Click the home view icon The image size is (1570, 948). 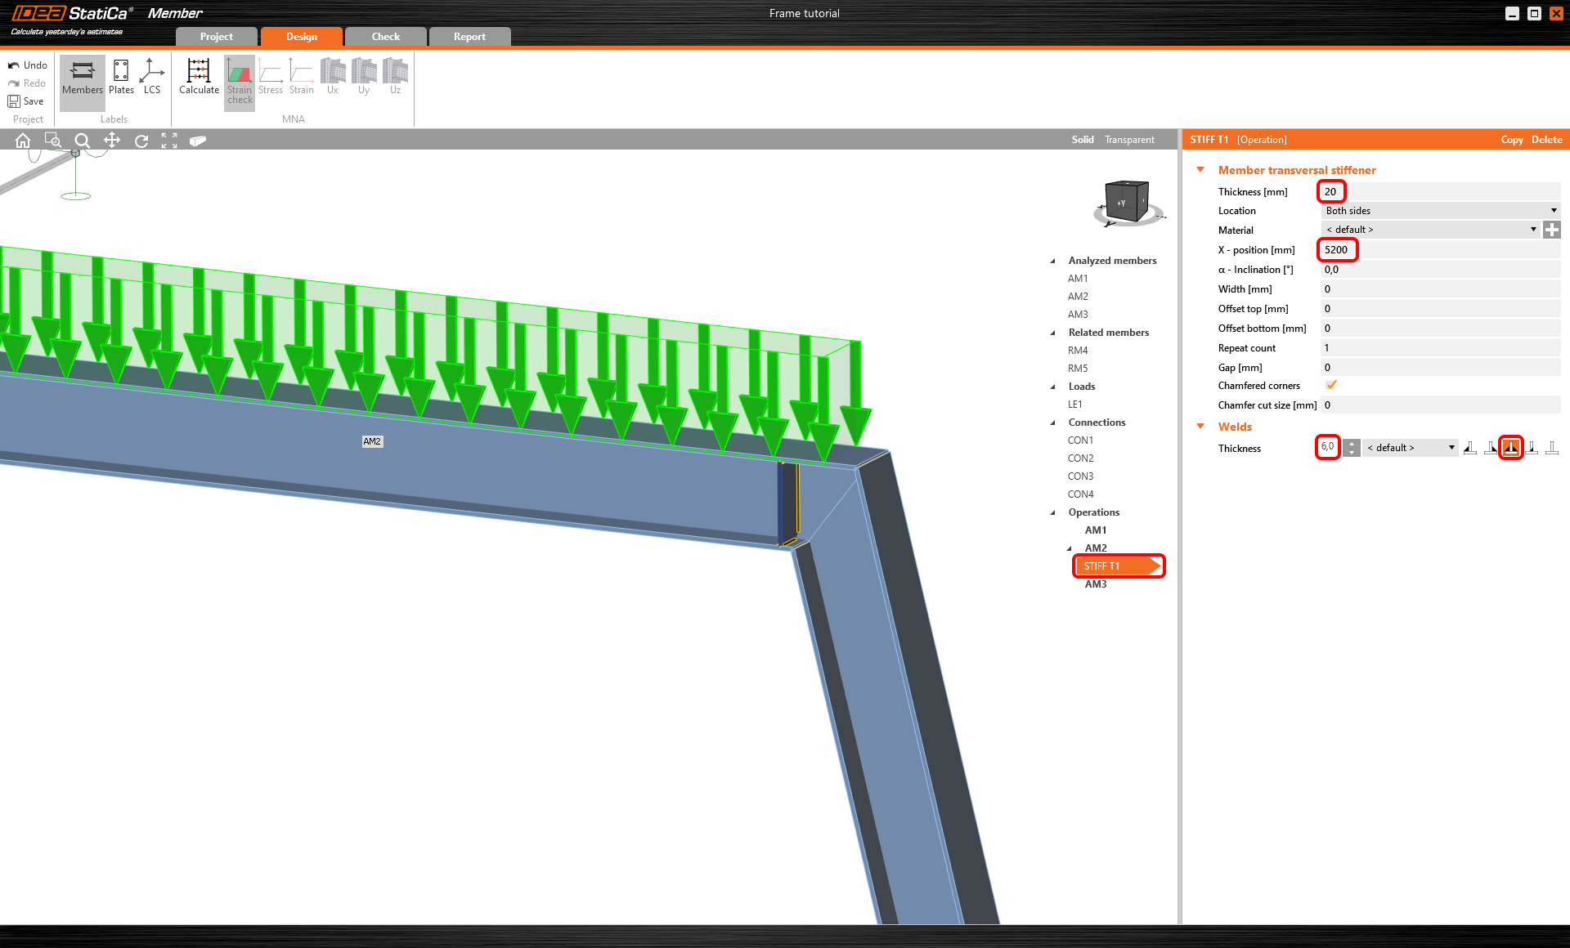click(23, 141)
